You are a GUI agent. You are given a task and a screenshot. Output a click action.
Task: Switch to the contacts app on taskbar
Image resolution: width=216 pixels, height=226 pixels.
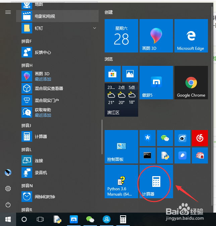pyautogui.click(x=107, y=219)
